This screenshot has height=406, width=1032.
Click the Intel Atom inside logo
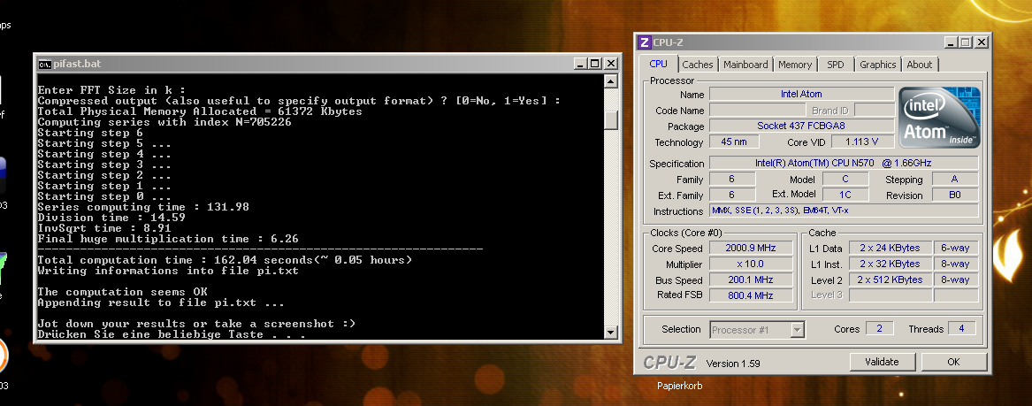tap(939, 117)
